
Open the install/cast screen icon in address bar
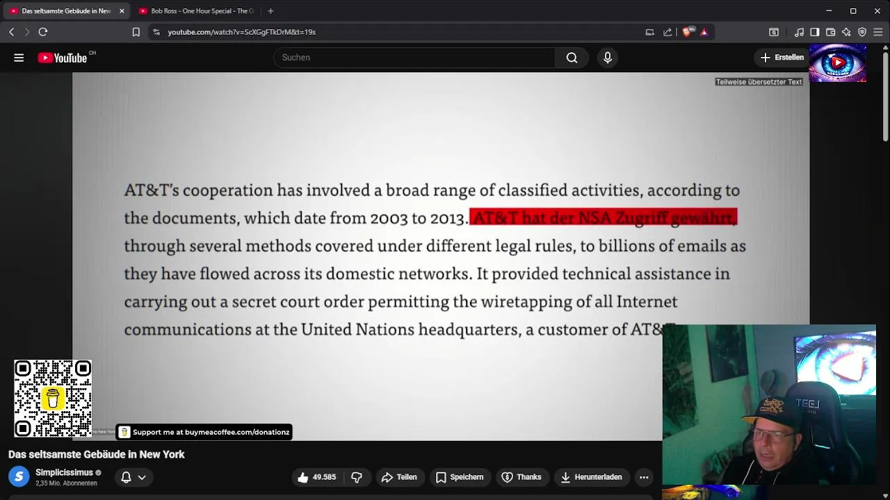[649, 32]
